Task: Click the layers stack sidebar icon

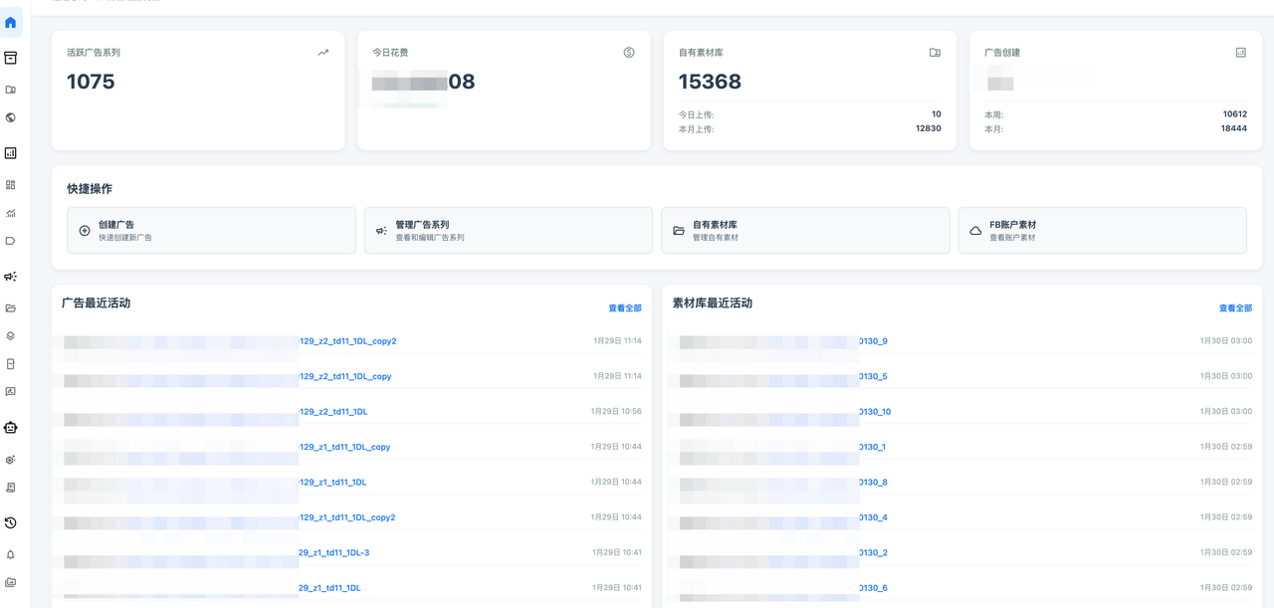Action: pos(11,336)
